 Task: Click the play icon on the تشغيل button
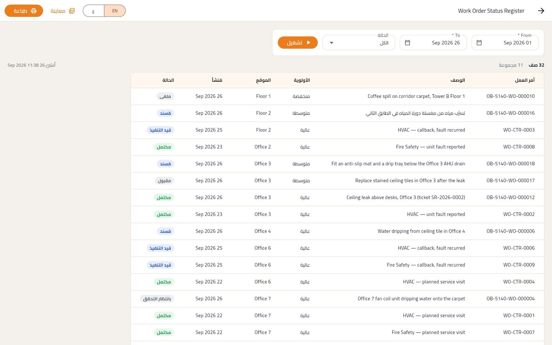pyautogui.click(x=308, y=42)
